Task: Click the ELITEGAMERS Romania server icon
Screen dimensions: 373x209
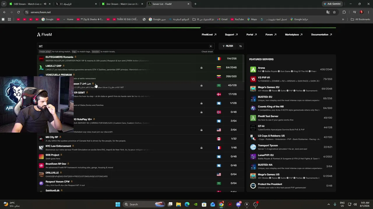Action: coord(41,59)
